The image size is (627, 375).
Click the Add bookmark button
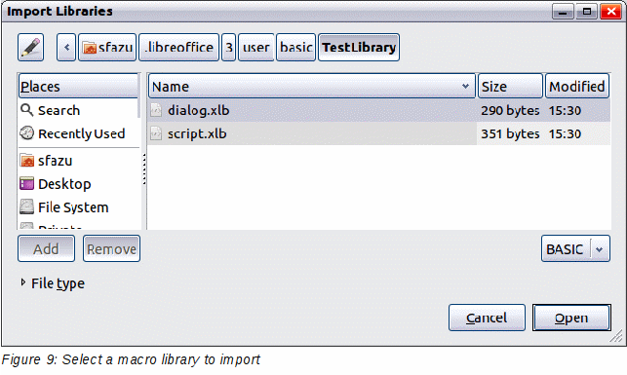click(46, 248)
